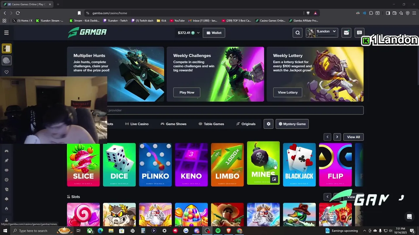Open browser extensions puzzle icon
This screenshot has width=419, height=235.
tap(371, 13)
